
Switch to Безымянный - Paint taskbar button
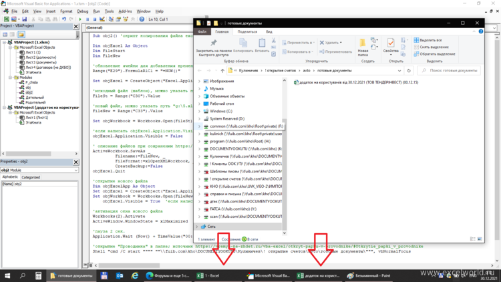pos(368,275)
